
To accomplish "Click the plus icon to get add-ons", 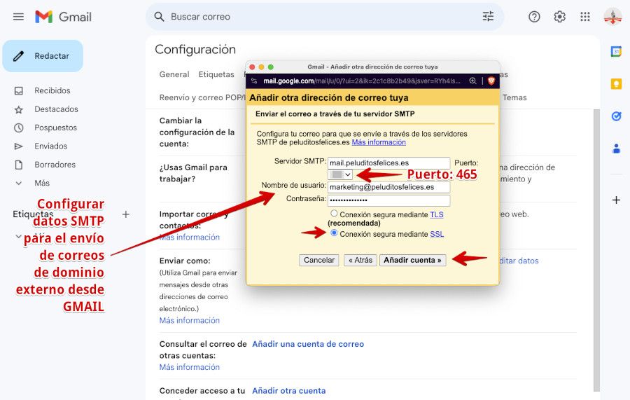I will (x=616, y=200).
